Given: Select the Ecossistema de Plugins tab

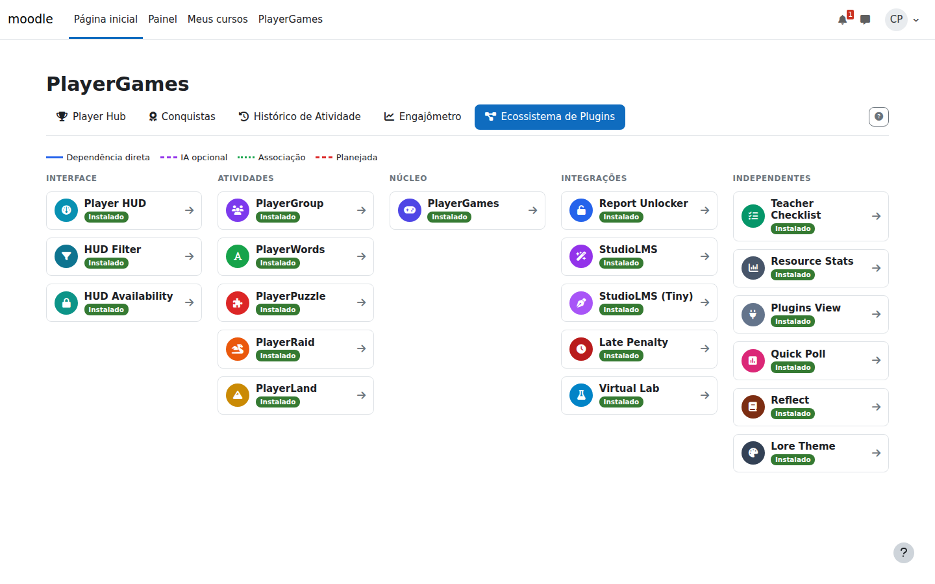Looking at the screenshot, I should (x=550, y=117).
